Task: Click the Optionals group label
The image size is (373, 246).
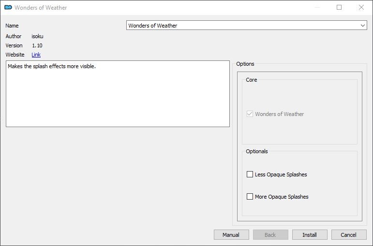Action: [257, 151]
